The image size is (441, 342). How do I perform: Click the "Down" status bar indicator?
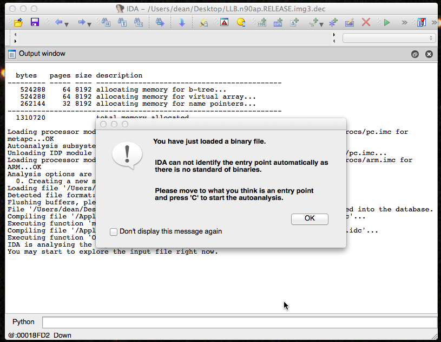62,335
